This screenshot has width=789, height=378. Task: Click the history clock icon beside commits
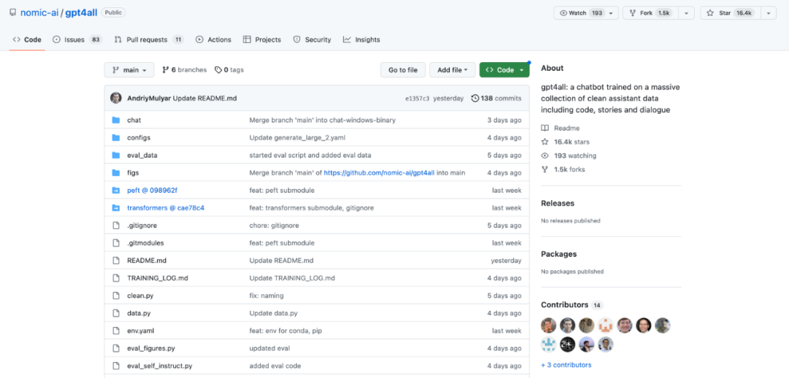pos(475,98)
